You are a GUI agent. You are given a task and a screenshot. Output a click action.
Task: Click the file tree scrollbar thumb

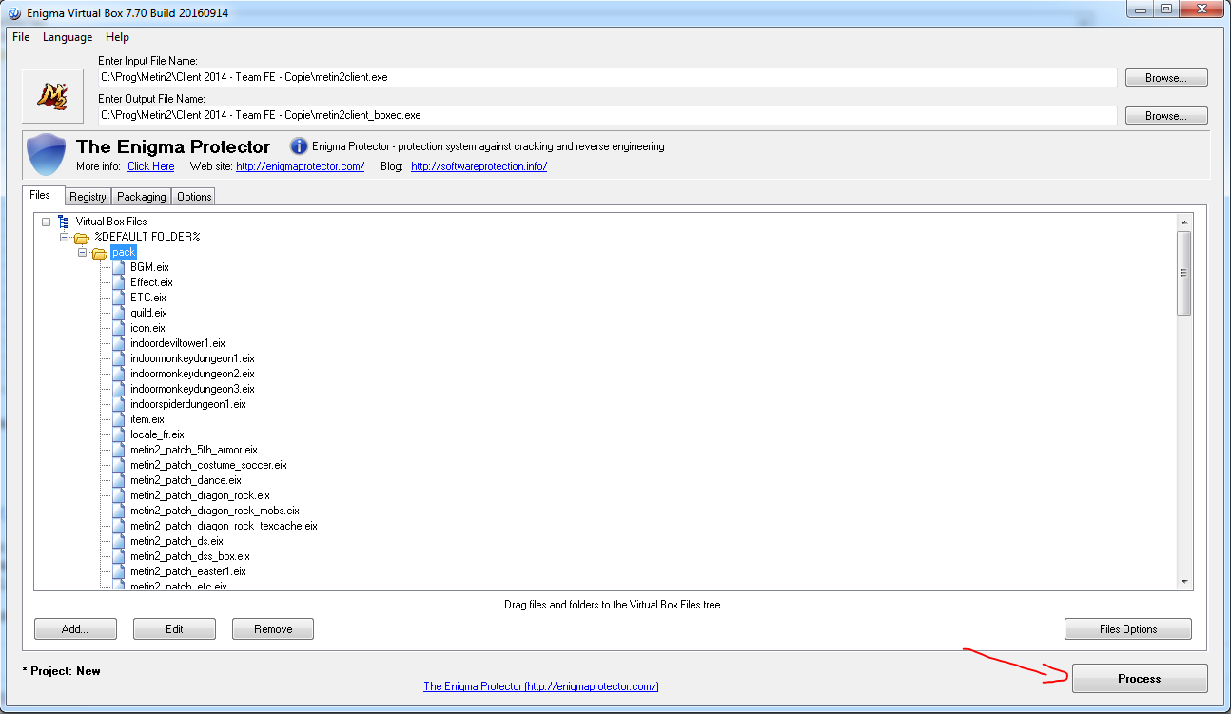tap(1184, 273)
